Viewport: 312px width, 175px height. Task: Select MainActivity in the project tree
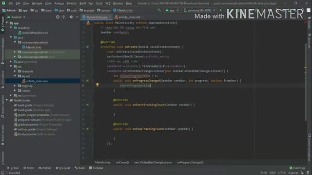coord(34,47)
